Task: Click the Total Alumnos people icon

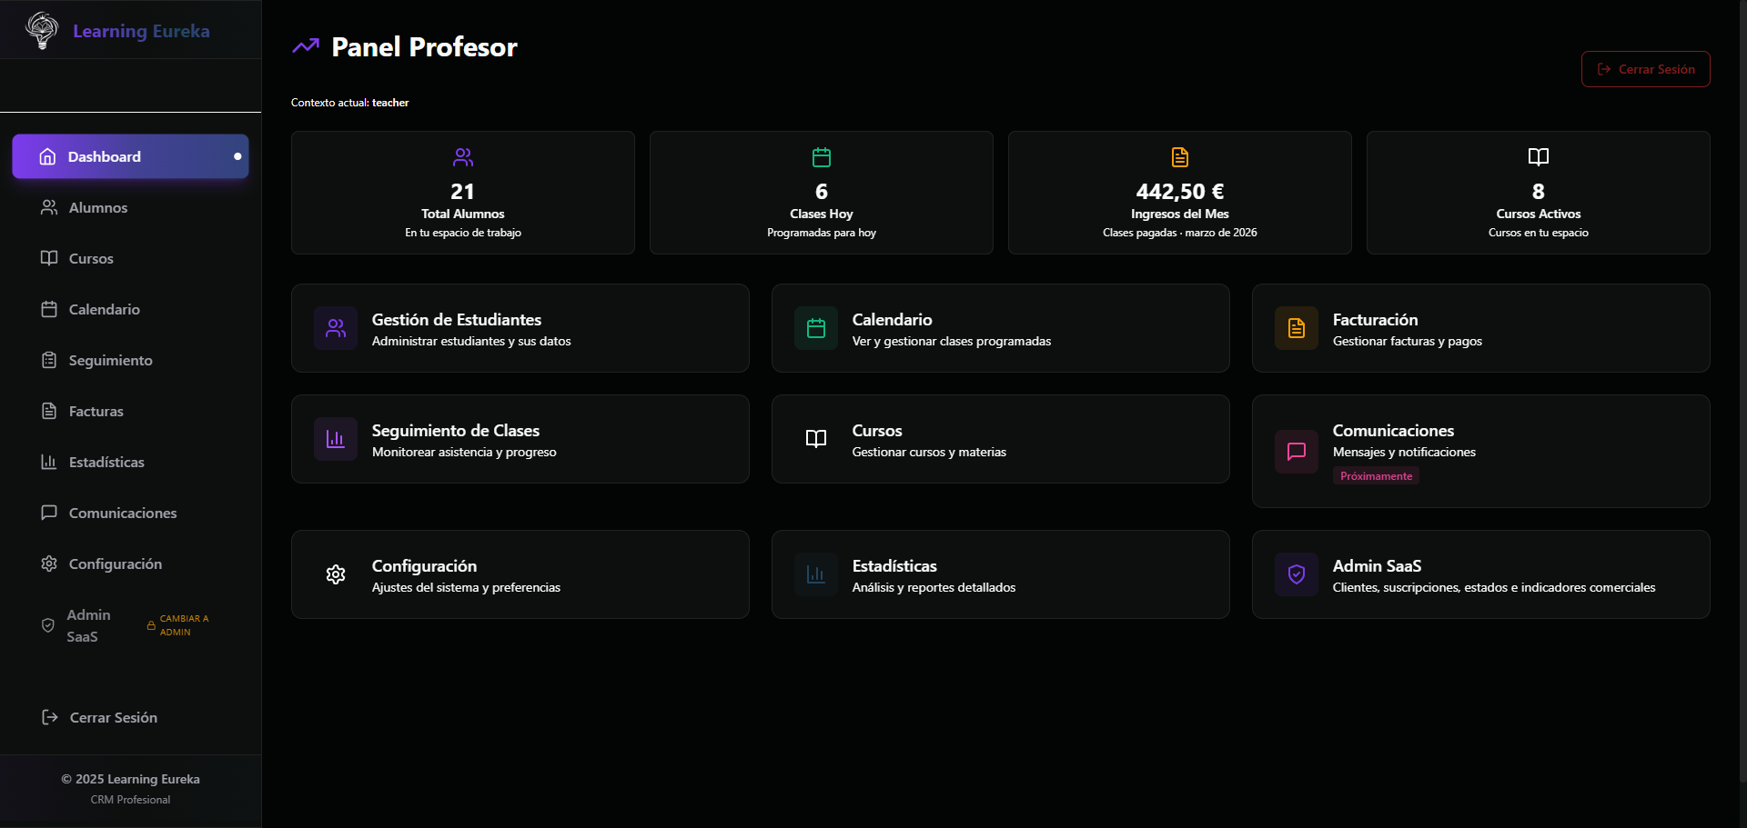Action: [463, 157]
